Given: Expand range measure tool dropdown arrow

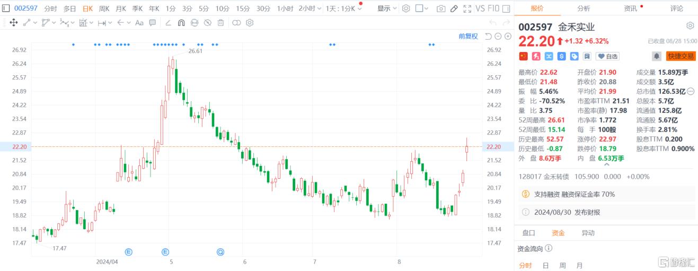Looking at the screenshot, I should (x=110, y=23).
